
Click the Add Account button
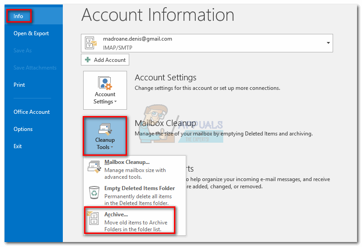105,60
